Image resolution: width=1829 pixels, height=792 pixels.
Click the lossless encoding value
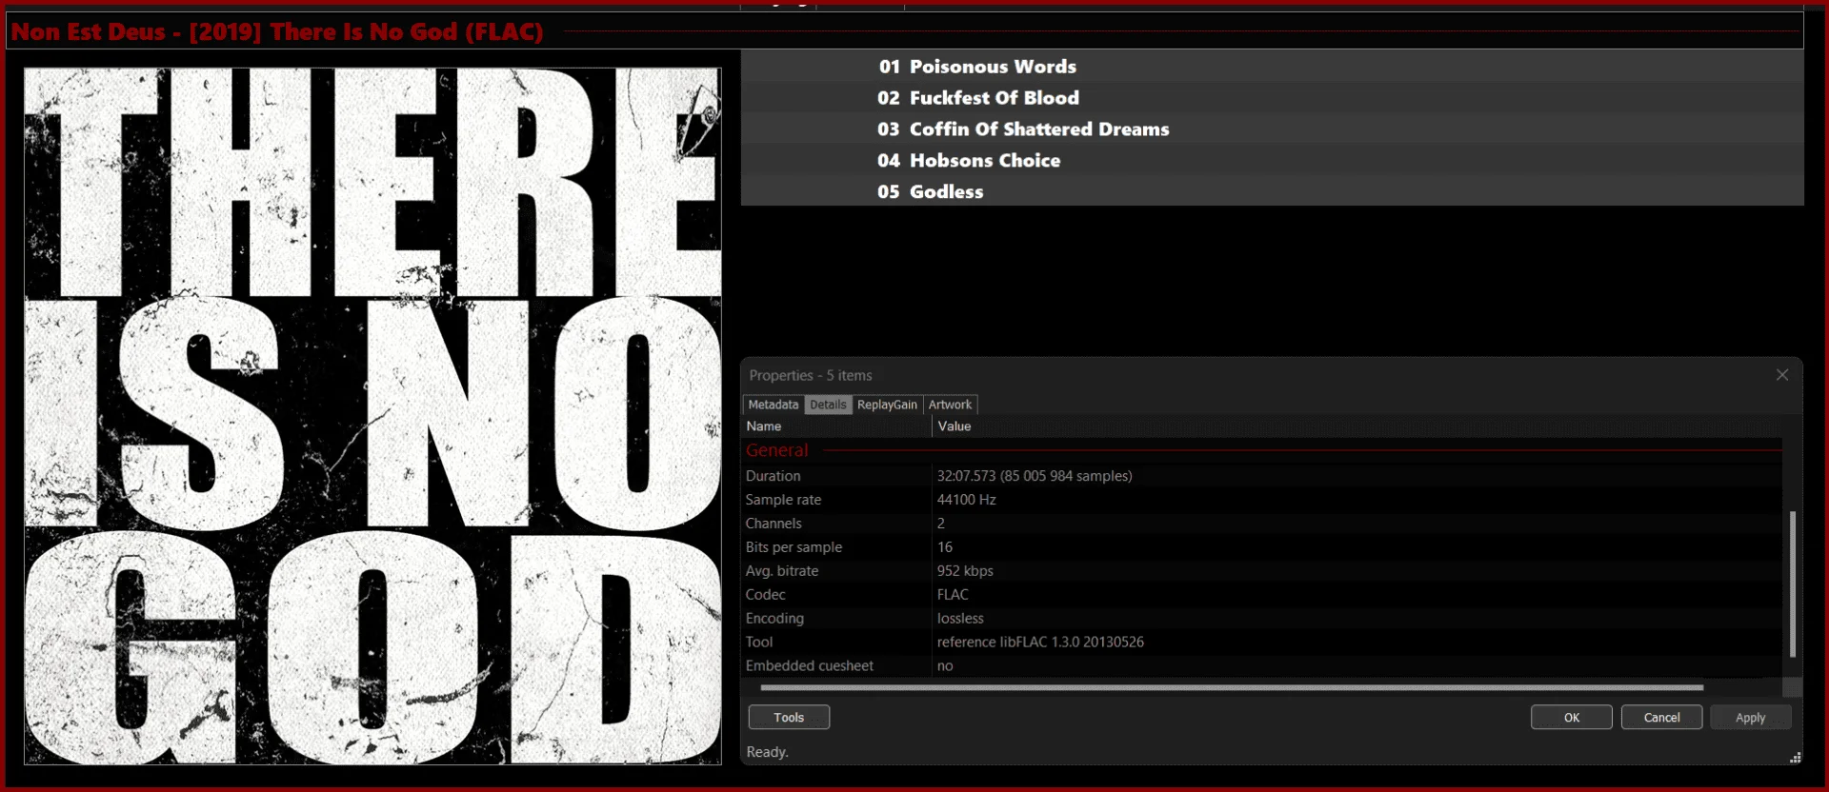tap(960, 619)
